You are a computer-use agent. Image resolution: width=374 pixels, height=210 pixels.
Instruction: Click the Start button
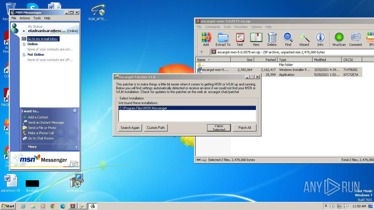pyautogui.click(x=8, y=206)
